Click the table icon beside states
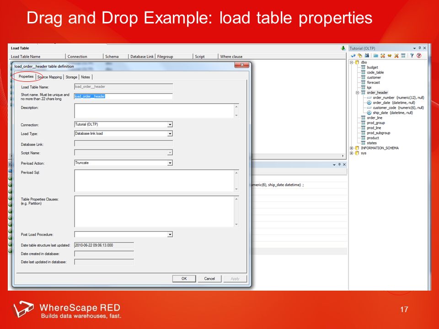Viewport: 439px width, 329px height. (x=363, y=143)
